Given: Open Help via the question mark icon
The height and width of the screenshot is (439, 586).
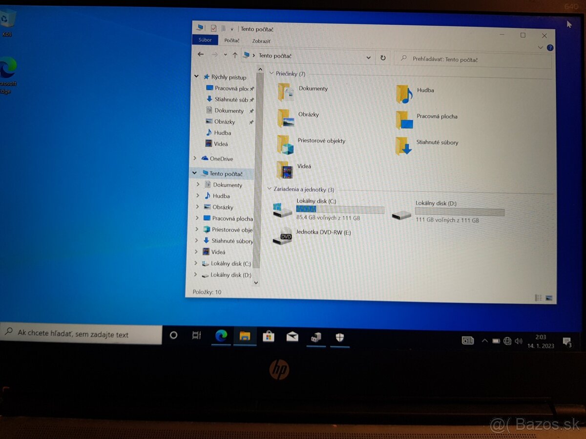Looking at the screenshot, I should tap(550, 47).
